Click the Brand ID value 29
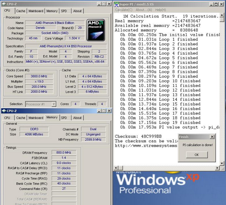 80,28
